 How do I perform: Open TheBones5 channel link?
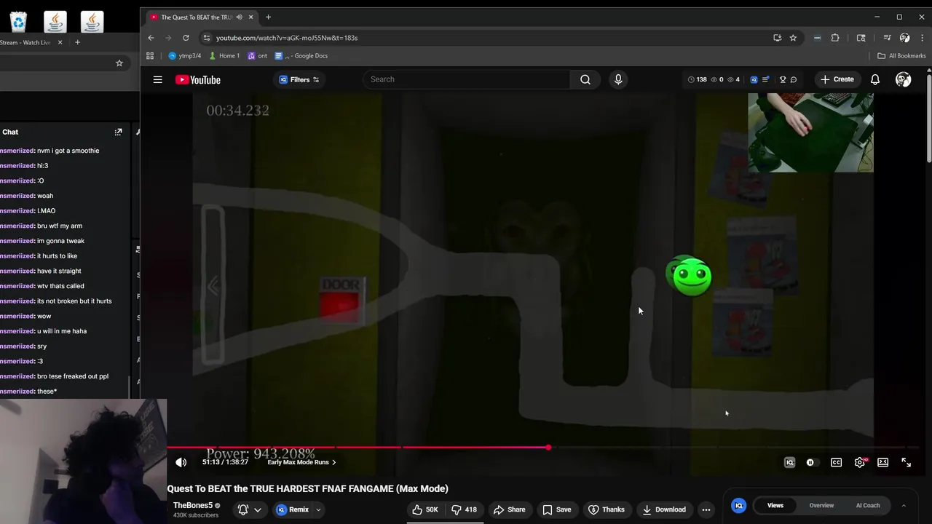click(x=193, y=505)
